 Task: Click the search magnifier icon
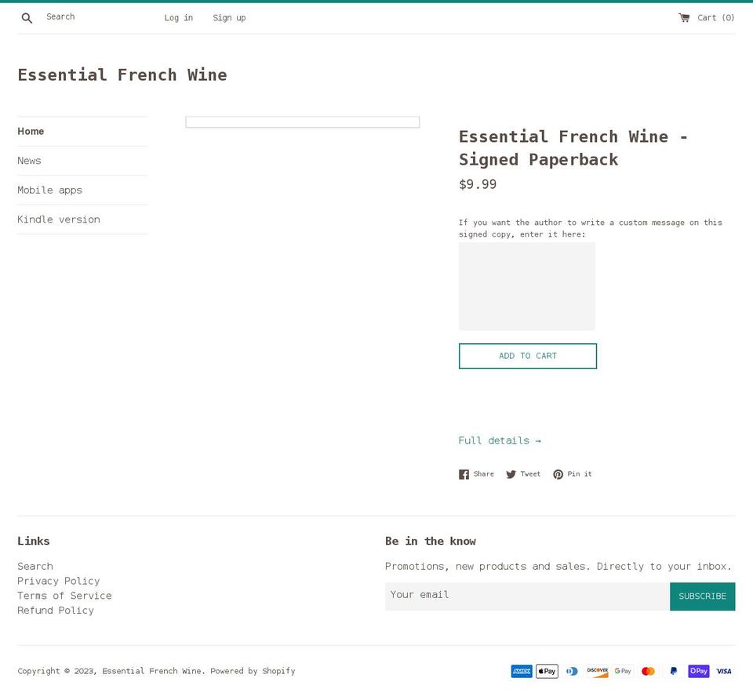click(x=27, y=18)
